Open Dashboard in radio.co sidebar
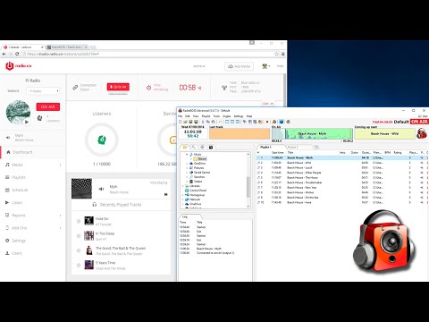This screenshot has height=322, width=429. tap(32, 152)
